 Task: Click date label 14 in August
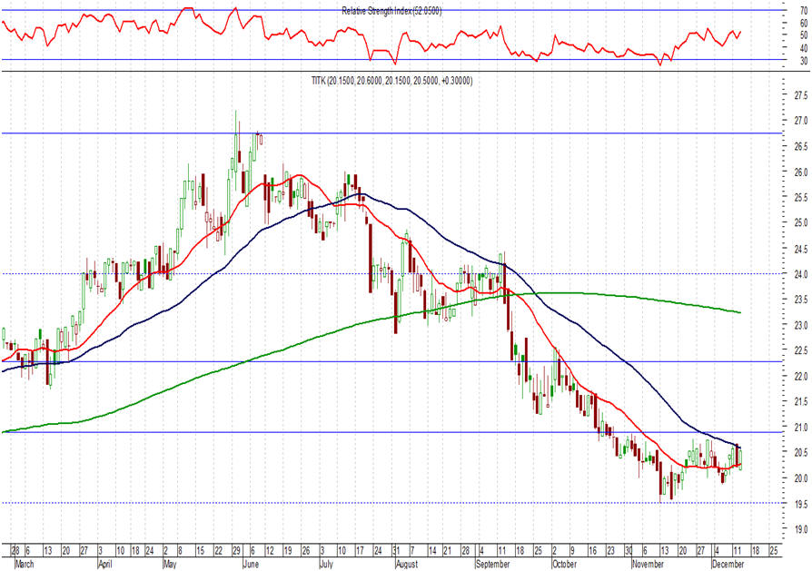coord(432,550)
